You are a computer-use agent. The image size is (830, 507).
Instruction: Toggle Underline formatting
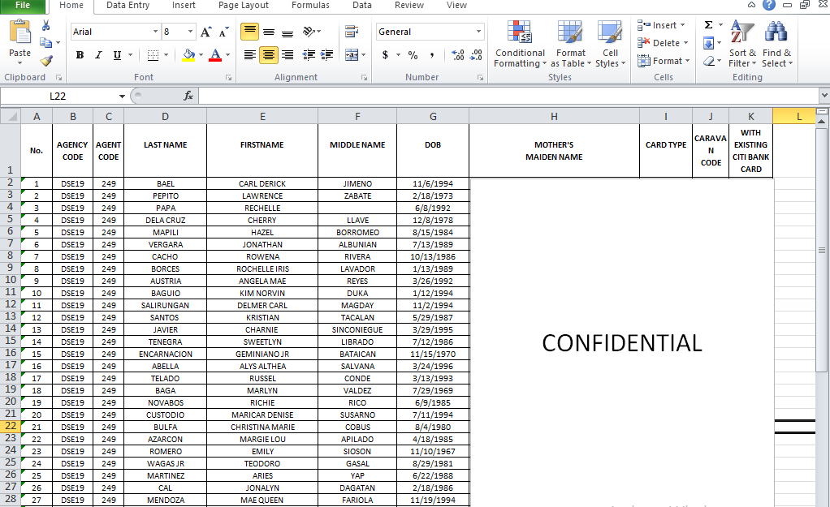[117, 54]
